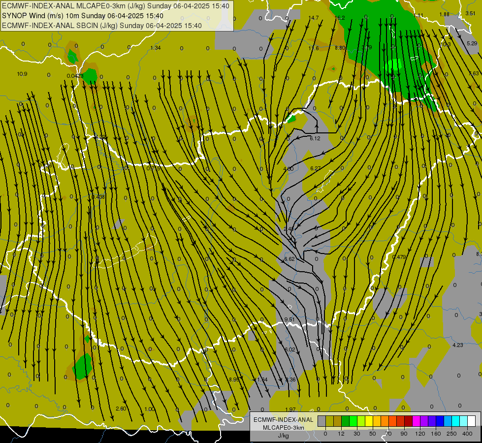Click the 8.80 value label
Image resolution: width=482 pixels, height=443 pixels.
pos(340,48)
